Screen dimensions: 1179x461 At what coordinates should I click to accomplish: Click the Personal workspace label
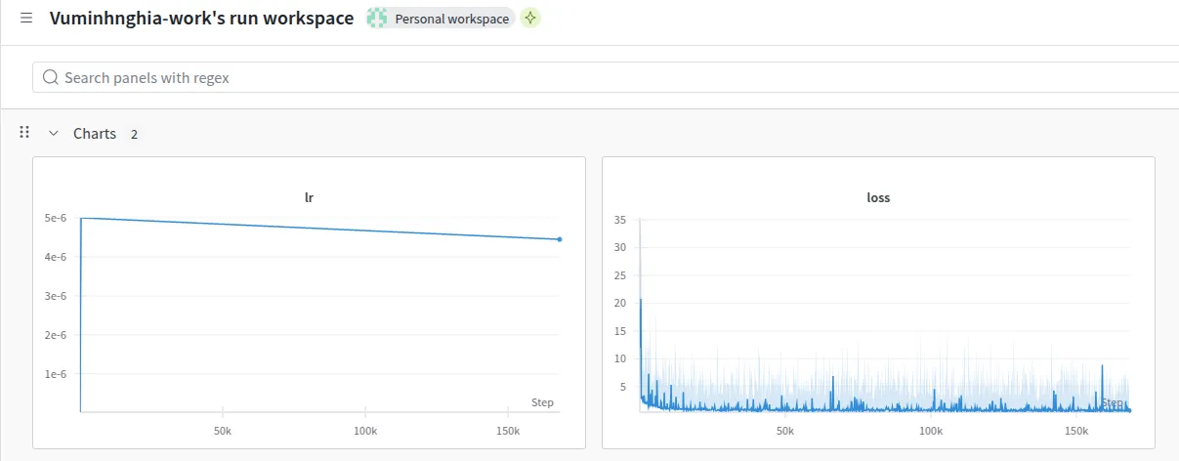451,19
